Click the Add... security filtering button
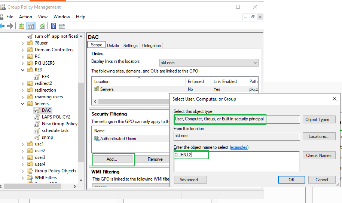 tap(112, 159)
